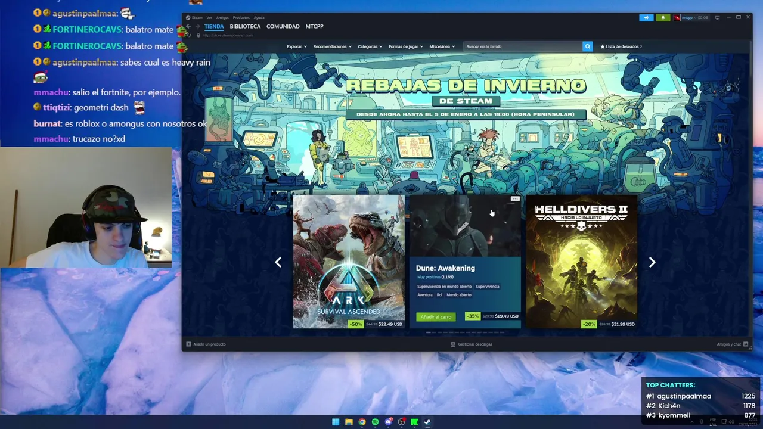Open the Helldivers II game card
763x429 pixels.
coord(581,262)
